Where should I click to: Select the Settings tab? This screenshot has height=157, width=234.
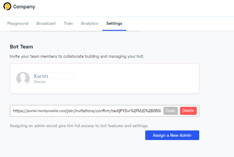click(114, 23)
